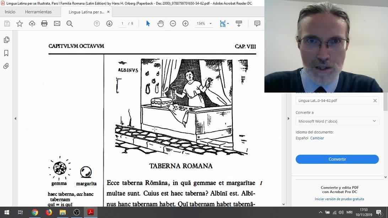Click the right pane scrollbar down arrow

386,177
